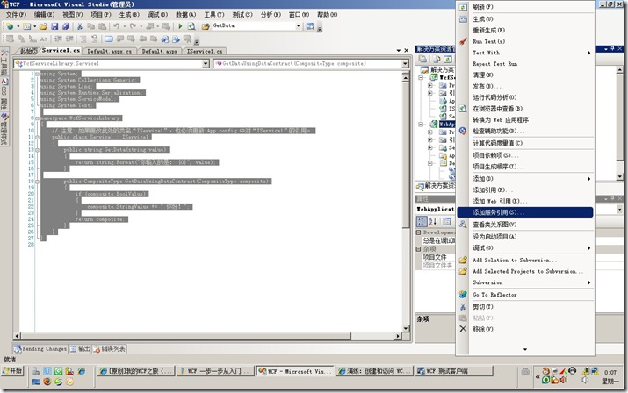Screen dimensions: 628x393
Task: Click the volume speaker icon in the system tray
Action: [x=564, y=380]
